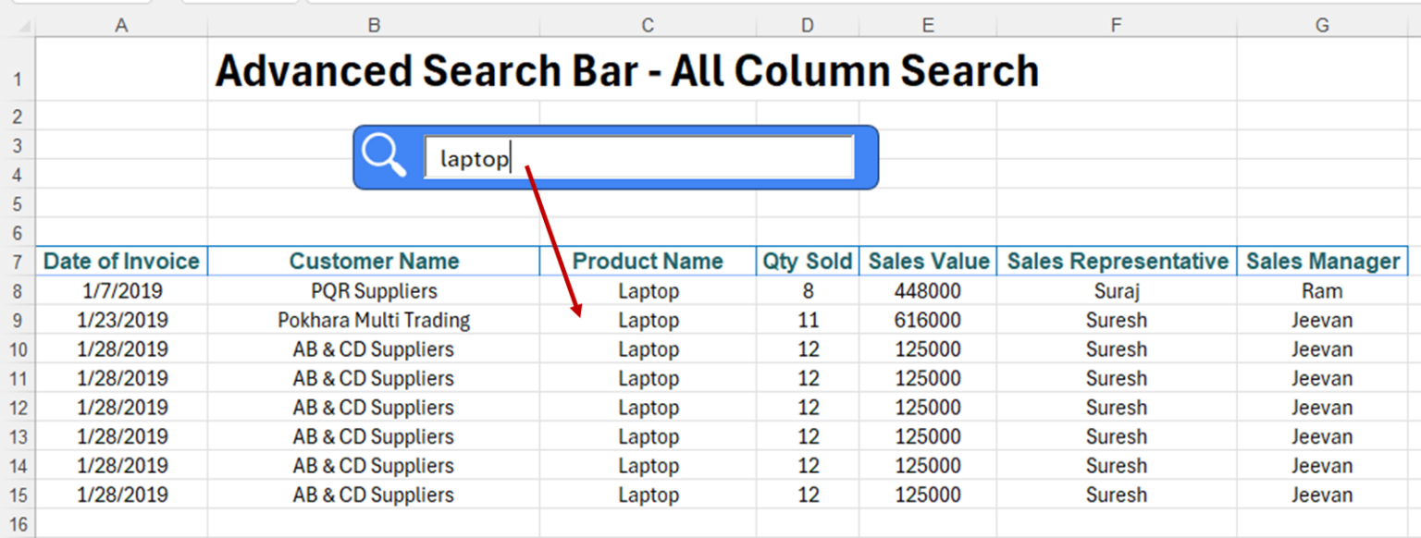Select the cell with sales value 448000
1421x538 pixels.
(x=927, y=291)
